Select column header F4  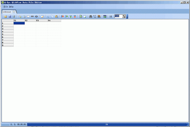pos(54,21)
